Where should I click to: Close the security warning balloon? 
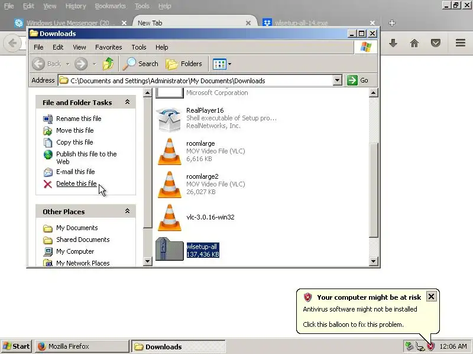point(431,297)
